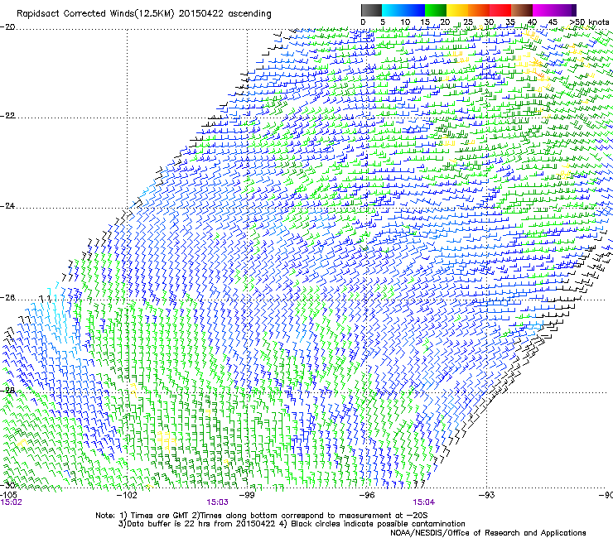This screenshot has height=538, width=613.
Task: Click the "NOAA/NESDIS/Office of Research and Applications" credit
Action: [x=488, y=533]
